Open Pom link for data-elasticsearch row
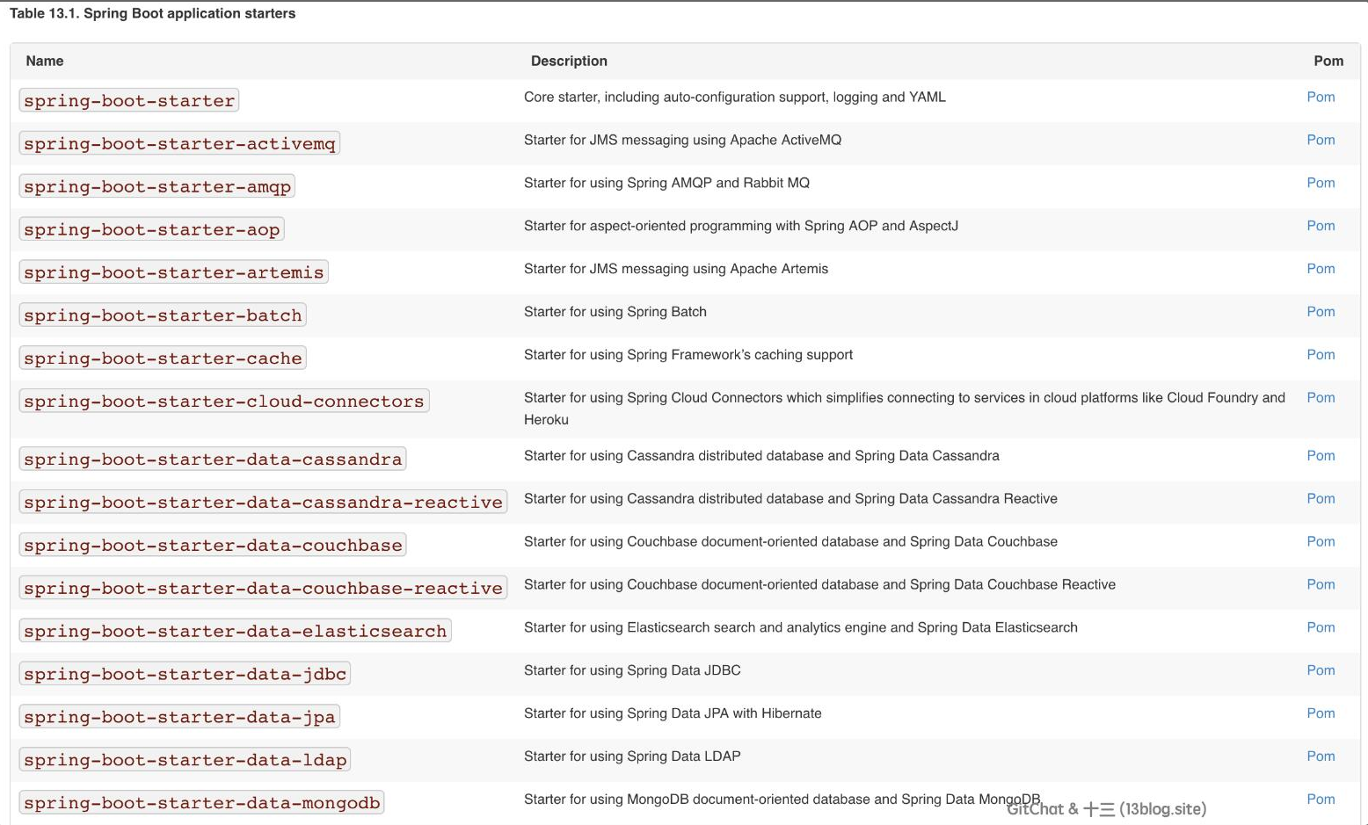The height and width of the screenshot is (825, 1368). point(1321,628)
